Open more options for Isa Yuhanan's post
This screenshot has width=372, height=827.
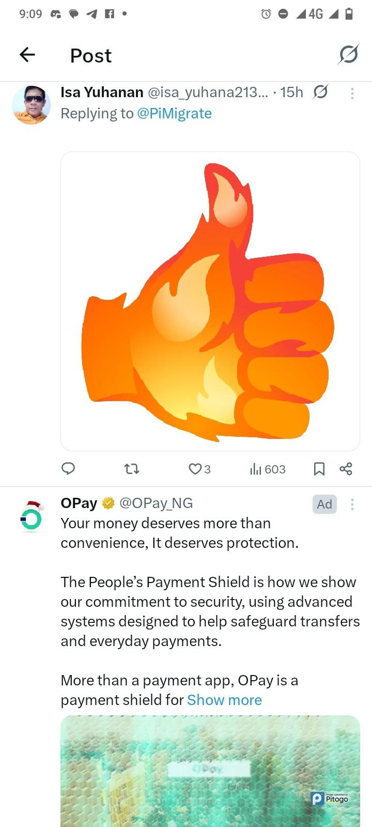352,94
